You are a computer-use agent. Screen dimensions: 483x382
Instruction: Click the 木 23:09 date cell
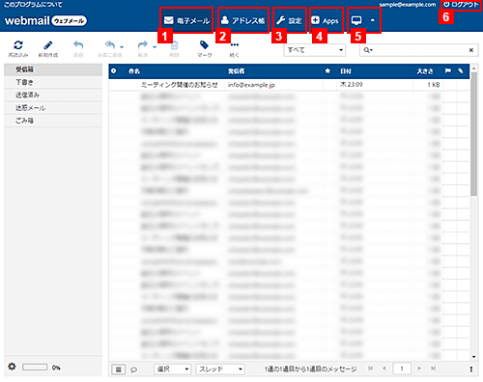tap(352, 85)
